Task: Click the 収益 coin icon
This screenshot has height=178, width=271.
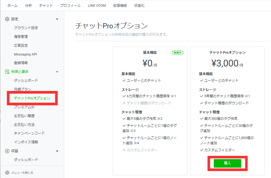Action: point(7,151)
